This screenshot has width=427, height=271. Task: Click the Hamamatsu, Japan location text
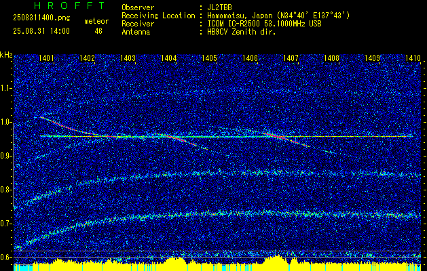278,16
